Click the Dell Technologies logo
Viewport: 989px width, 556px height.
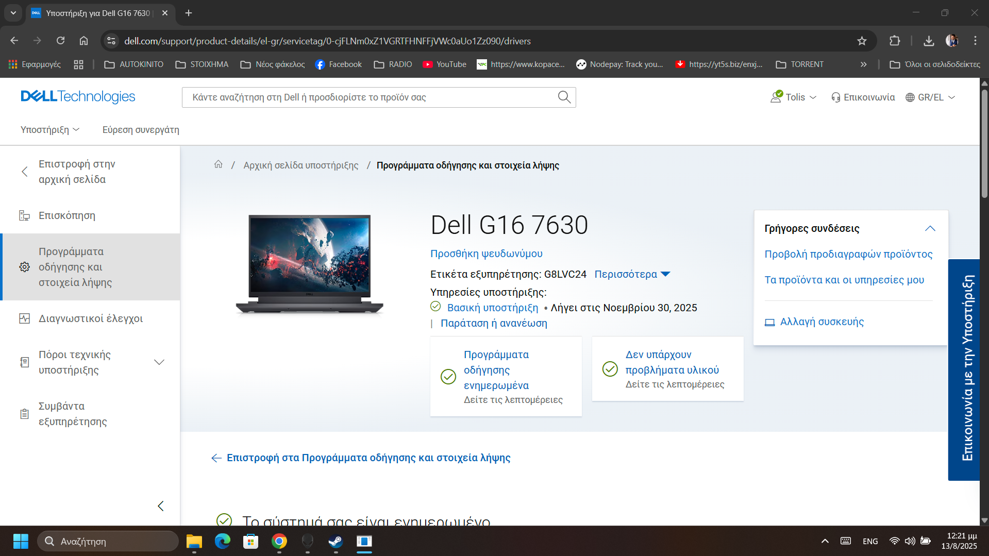(78, 97)
